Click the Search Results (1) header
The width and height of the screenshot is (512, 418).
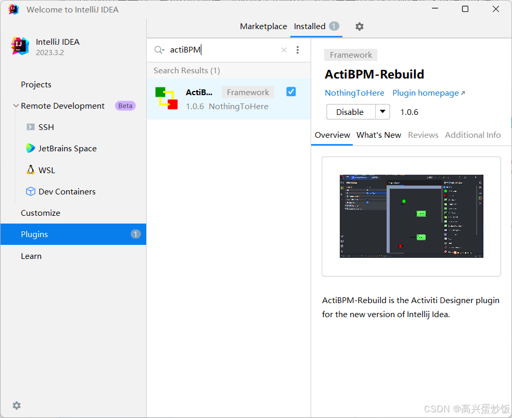click(x=187, y=71)
